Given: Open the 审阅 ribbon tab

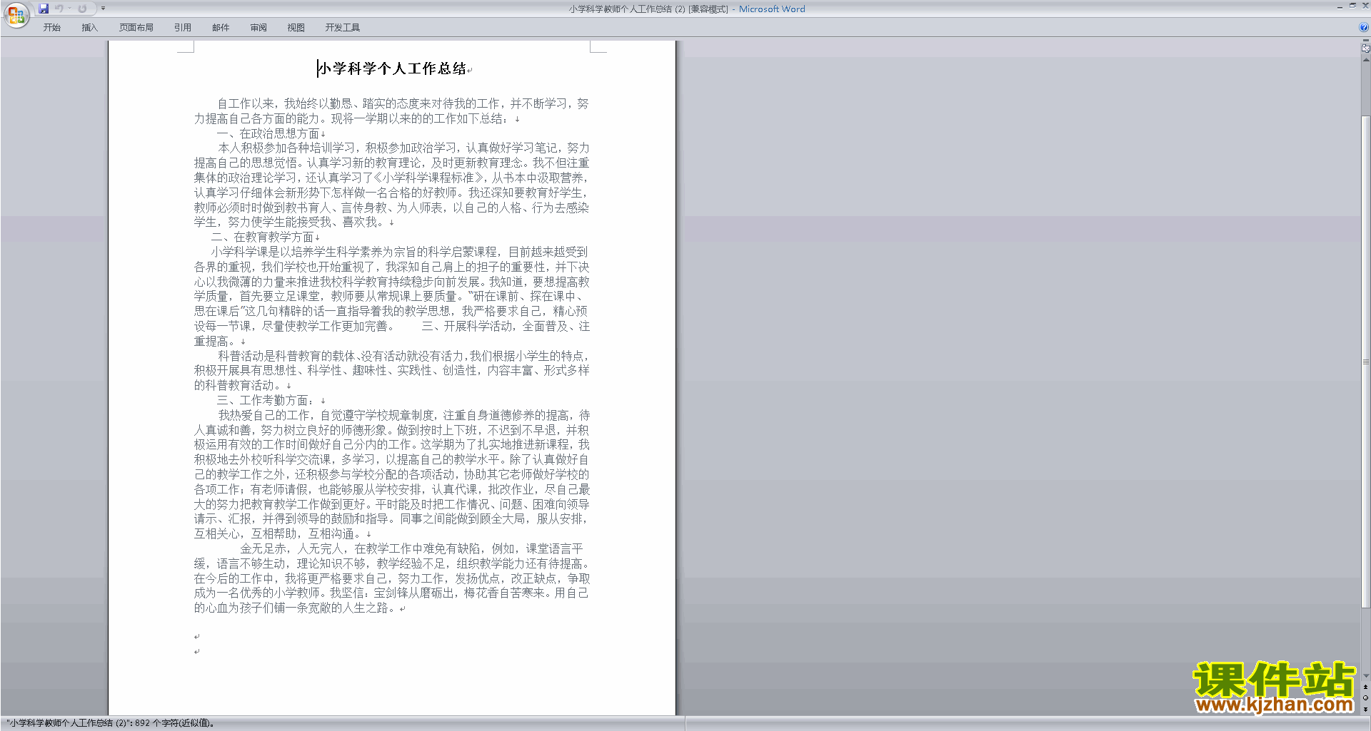Looking at the screenshot, I should tap(258, 28).
